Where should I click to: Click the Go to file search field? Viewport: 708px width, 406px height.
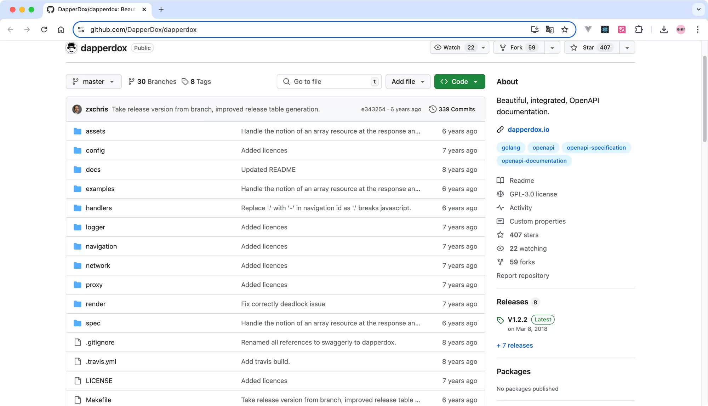pos(329,81)
